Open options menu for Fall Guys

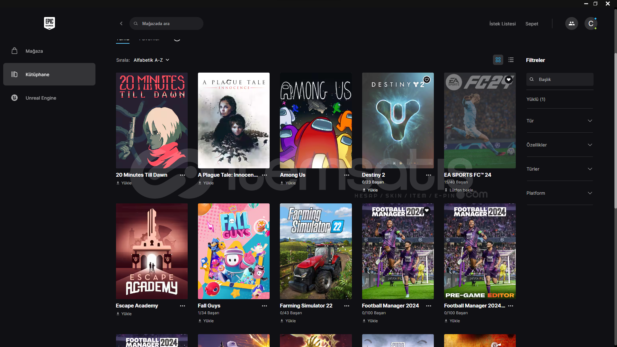(x=264, y=306)
